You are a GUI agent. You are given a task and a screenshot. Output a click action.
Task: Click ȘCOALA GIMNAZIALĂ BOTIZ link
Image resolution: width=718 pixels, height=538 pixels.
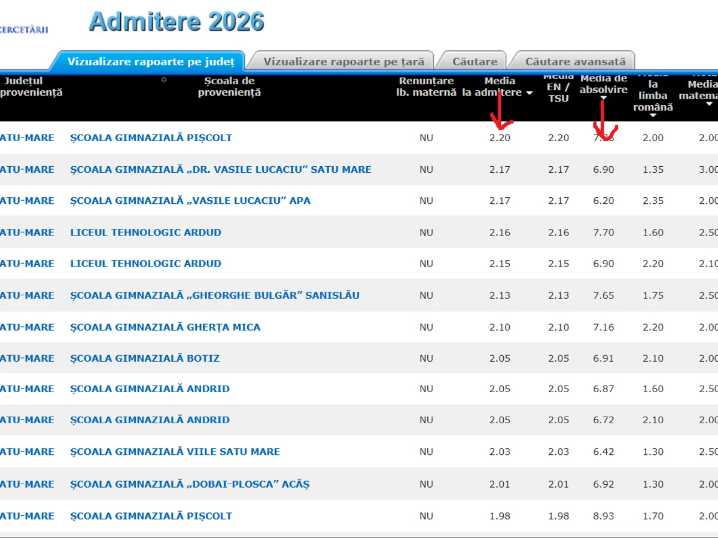coord(145,359)
